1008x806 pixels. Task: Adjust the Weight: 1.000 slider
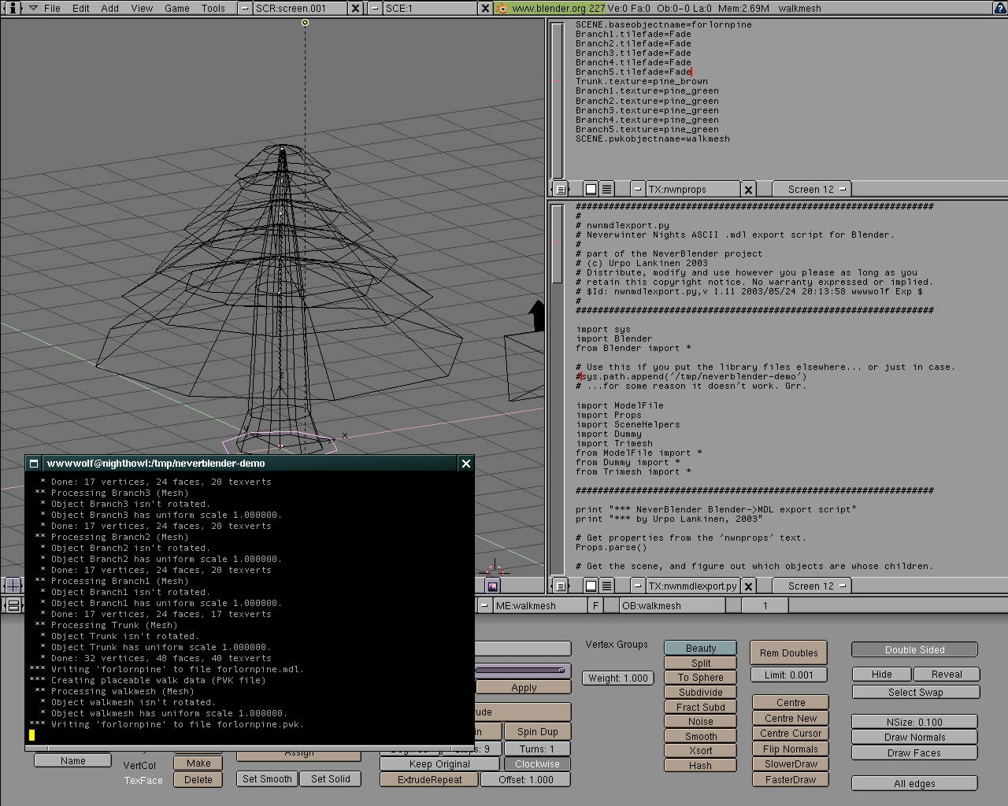tap(617, 678)
